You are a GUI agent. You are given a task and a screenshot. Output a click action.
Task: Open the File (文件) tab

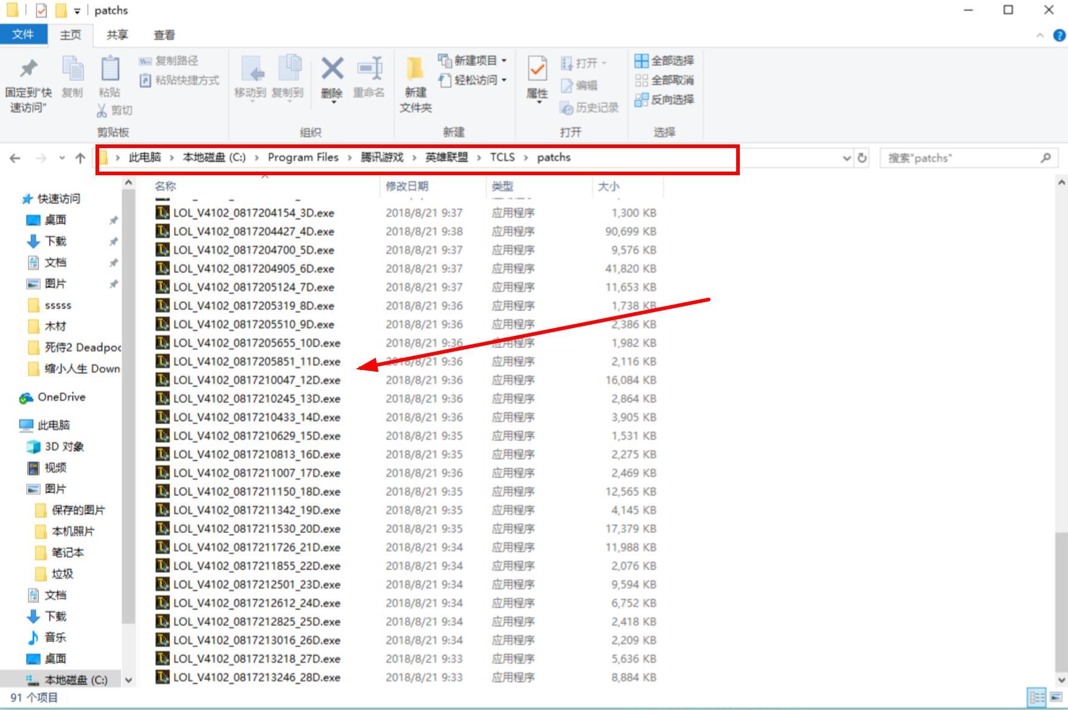23,34
